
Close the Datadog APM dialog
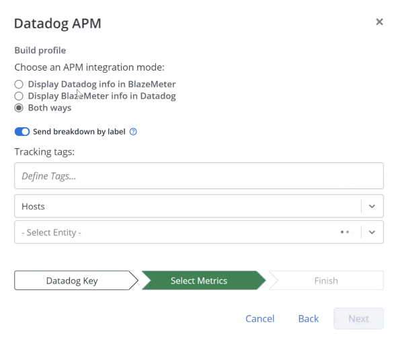[x=379, y=22]
